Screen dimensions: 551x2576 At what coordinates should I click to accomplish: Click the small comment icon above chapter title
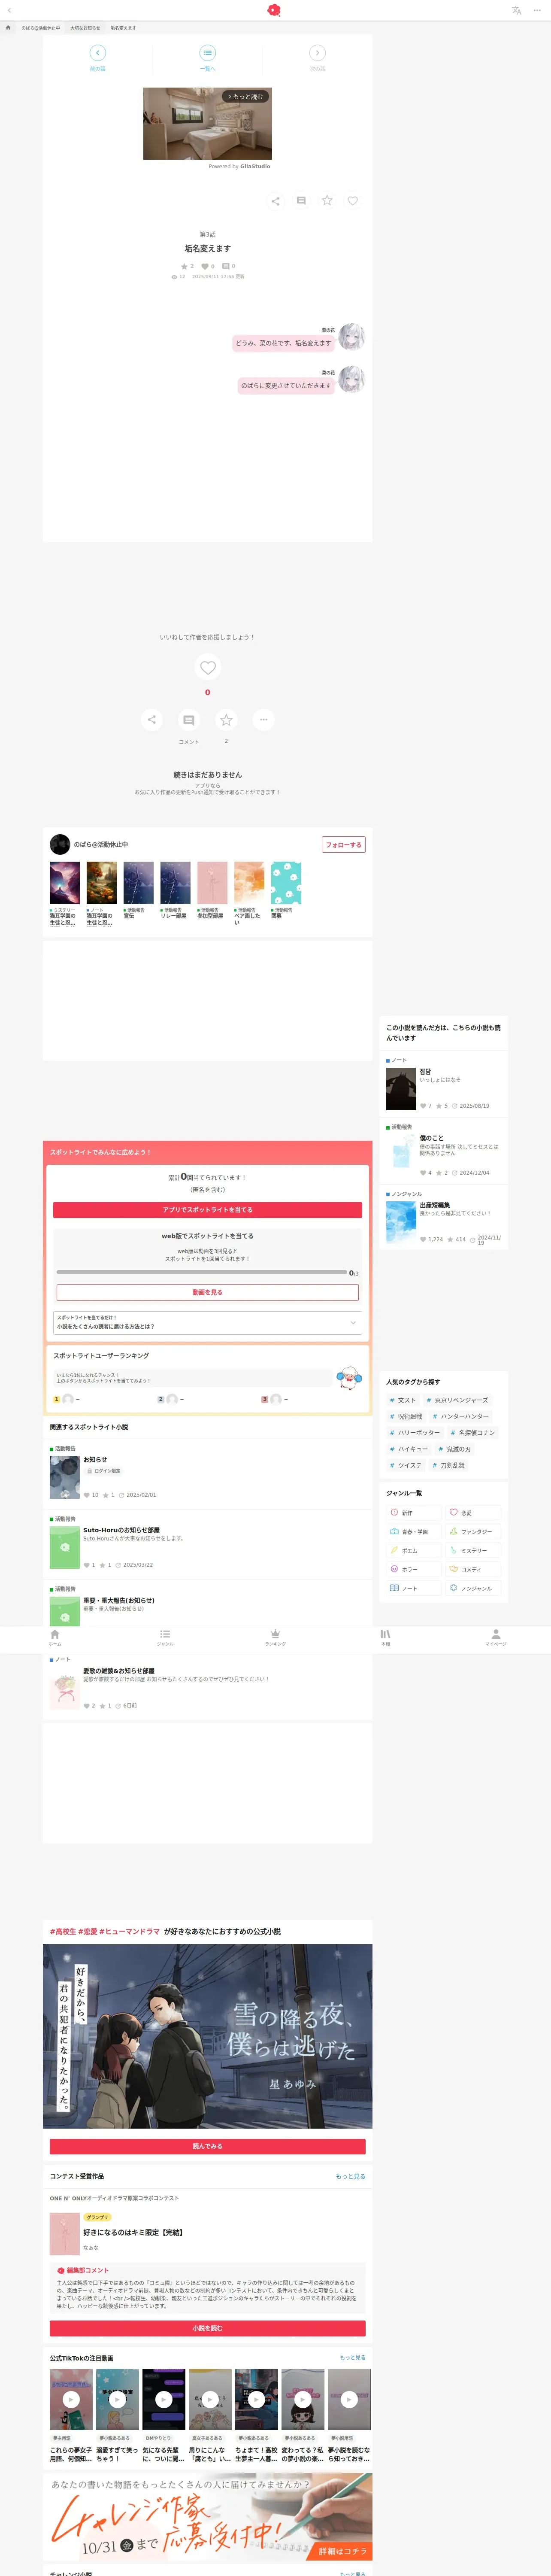tap(301, 201)
